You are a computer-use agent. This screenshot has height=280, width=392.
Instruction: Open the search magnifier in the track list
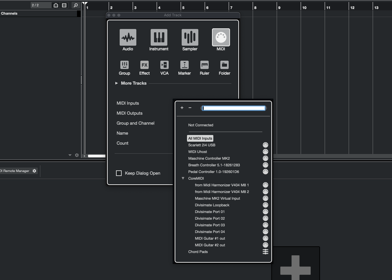(x=75, y=5)
